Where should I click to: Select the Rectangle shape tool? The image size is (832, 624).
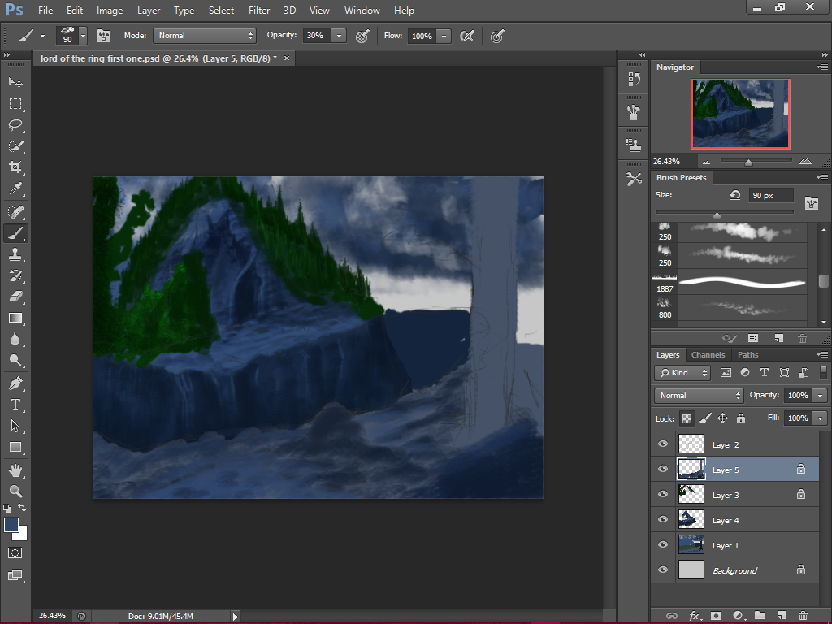pos(15,447)
